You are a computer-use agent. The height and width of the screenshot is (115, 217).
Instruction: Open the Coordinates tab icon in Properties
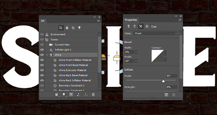coord(147,26)
